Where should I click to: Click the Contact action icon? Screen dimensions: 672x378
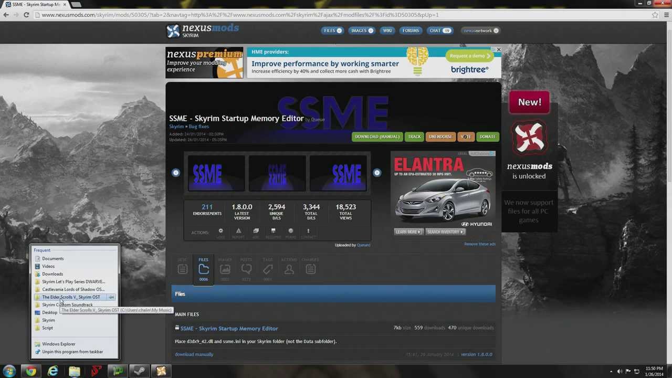(308, 231)
